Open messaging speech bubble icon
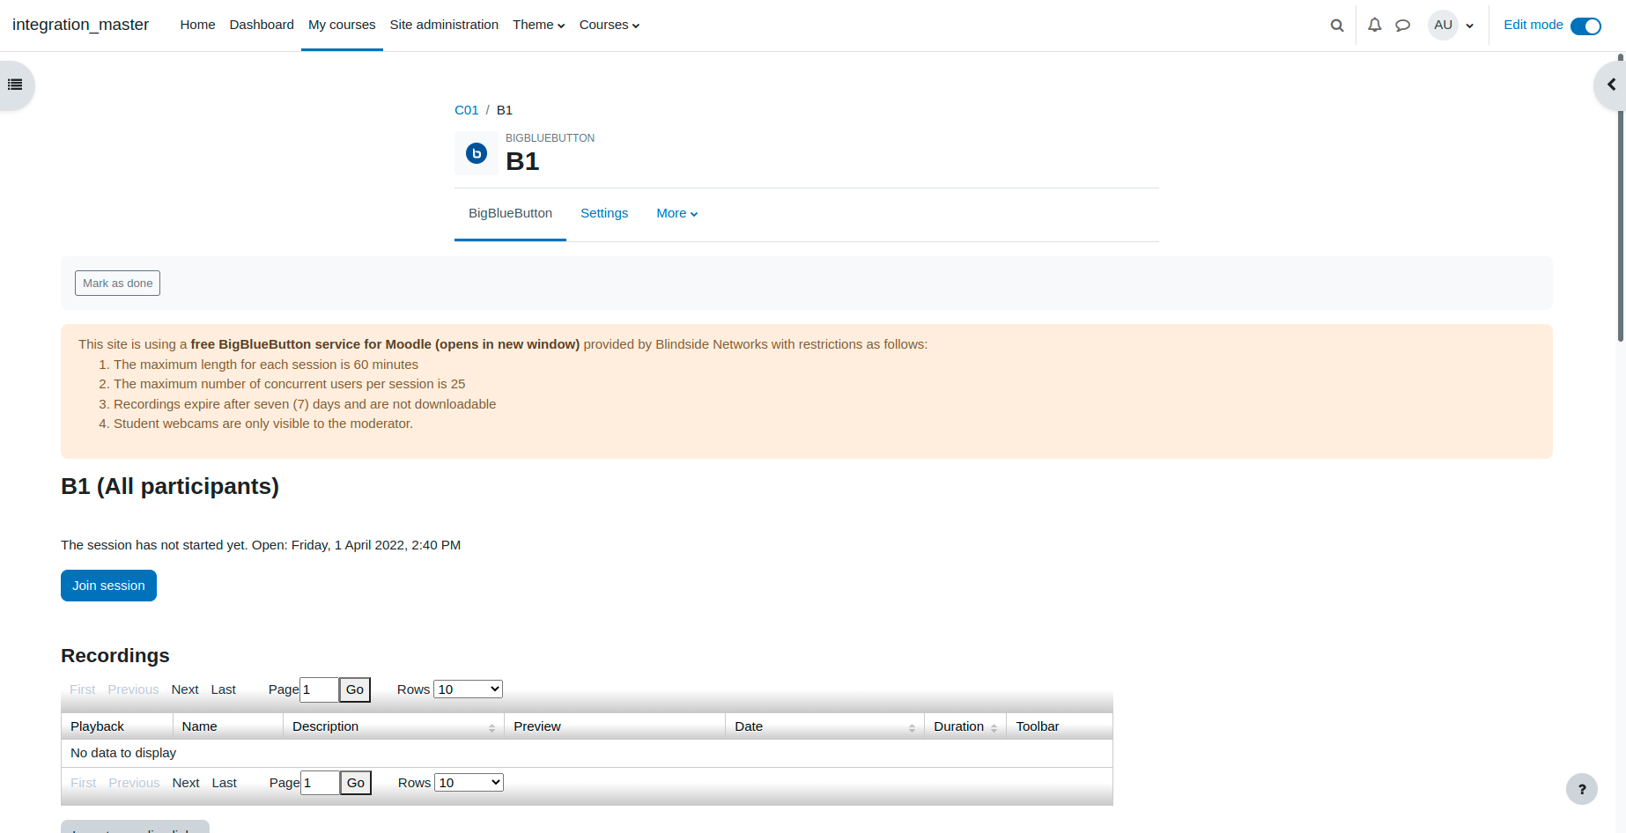1626x833 pixels. pos(1403,26)
